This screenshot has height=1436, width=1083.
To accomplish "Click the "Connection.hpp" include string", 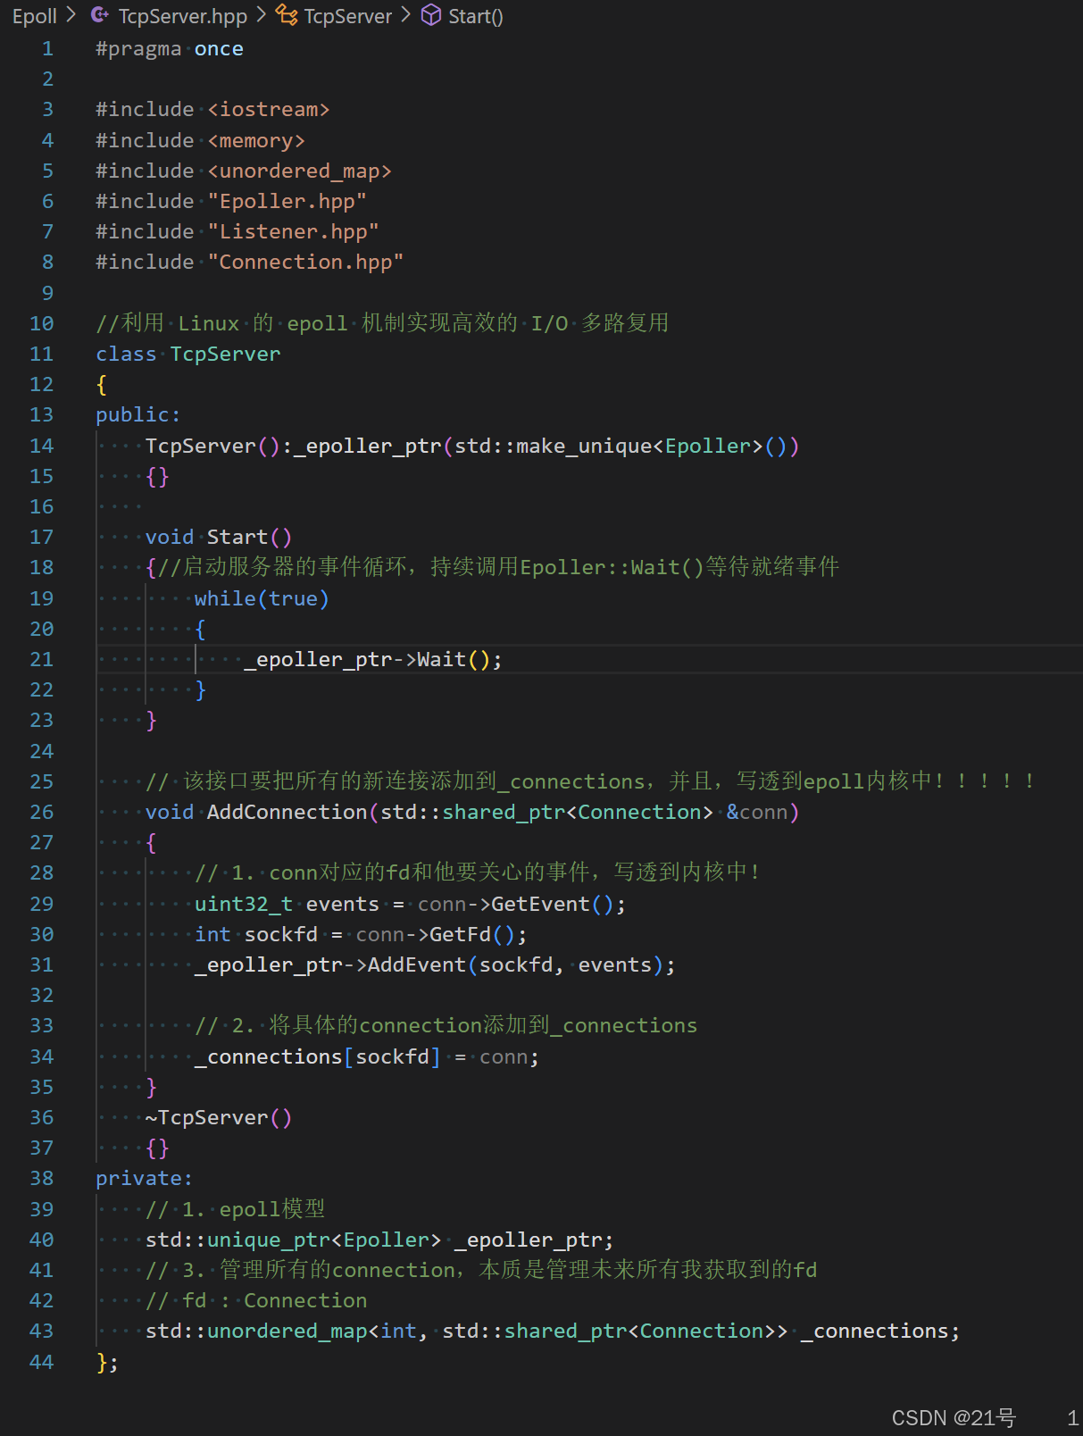I will (305, 263).
